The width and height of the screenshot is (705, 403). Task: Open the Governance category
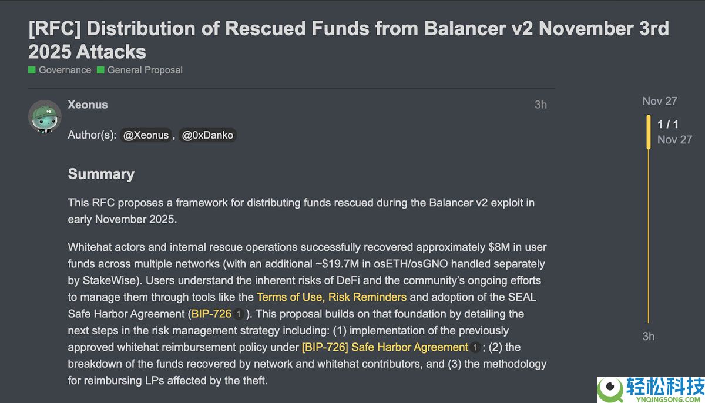pyautogui.click(x=65, y=70)
